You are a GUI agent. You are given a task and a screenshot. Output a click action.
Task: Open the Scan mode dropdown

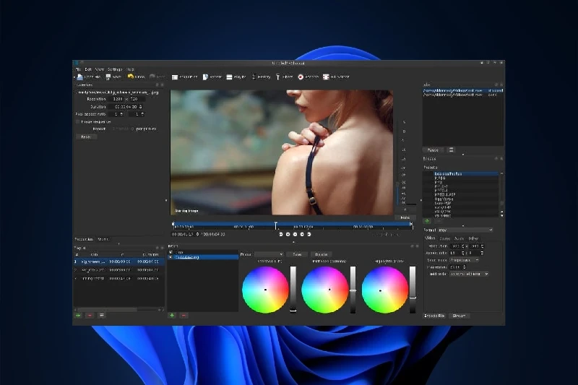click(465, 260)
